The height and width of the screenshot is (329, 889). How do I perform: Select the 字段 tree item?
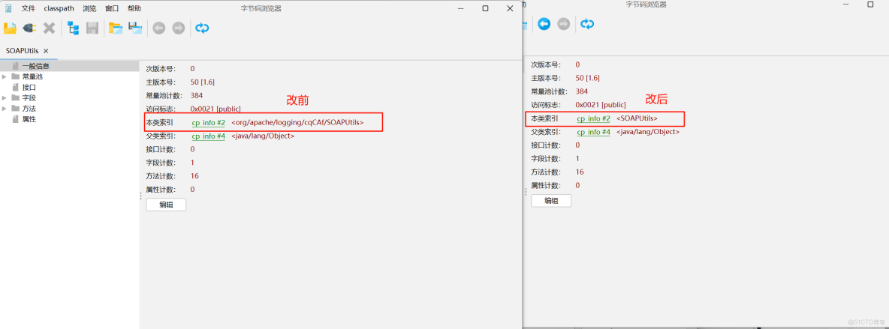click(29, 97)
